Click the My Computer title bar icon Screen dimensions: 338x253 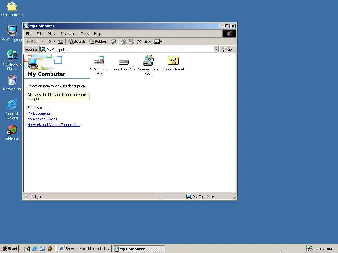[x=26, y=26]
